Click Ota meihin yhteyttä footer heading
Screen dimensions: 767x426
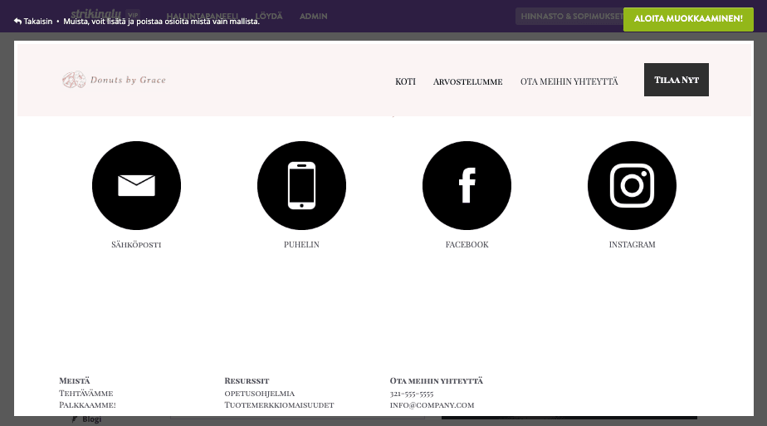(437, 380)
